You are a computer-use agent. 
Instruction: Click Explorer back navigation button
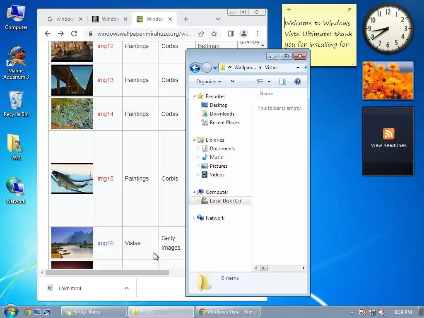195,67
